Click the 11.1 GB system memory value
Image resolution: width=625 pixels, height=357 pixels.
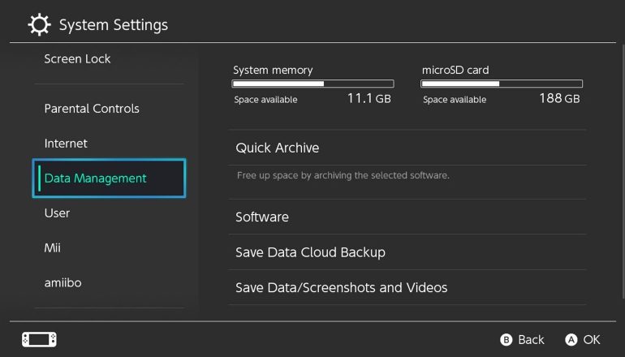click(369, 99)
